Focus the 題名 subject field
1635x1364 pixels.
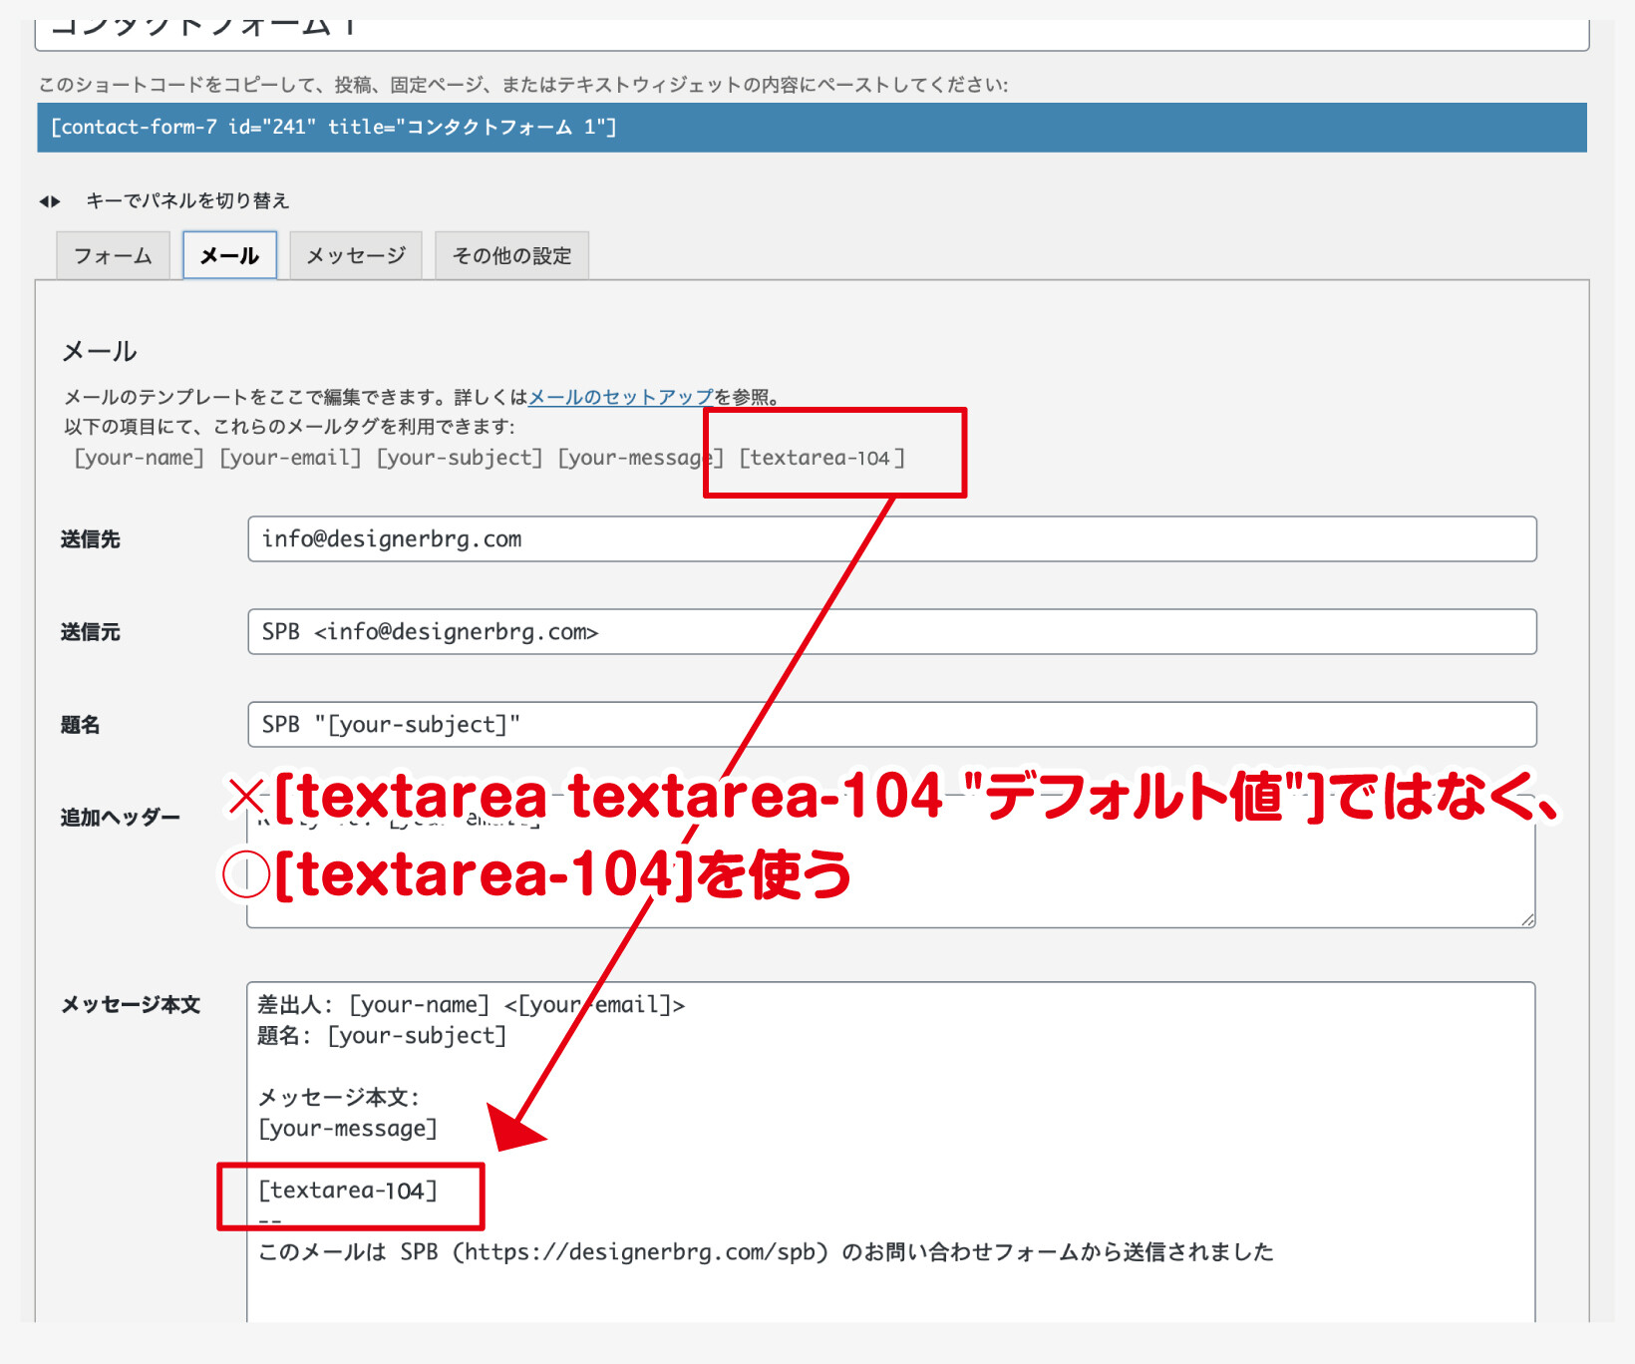[x=891, y=725]
